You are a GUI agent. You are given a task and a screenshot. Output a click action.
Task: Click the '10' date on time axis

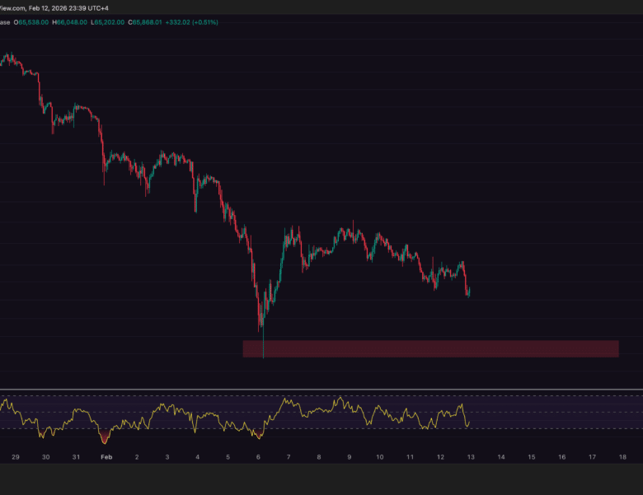tap(379, 456)
